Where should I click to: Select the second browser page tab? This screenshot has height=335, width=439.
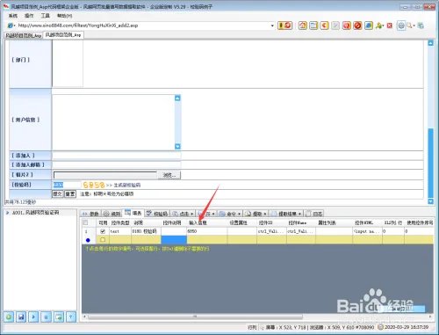click(x=63, y=35)
